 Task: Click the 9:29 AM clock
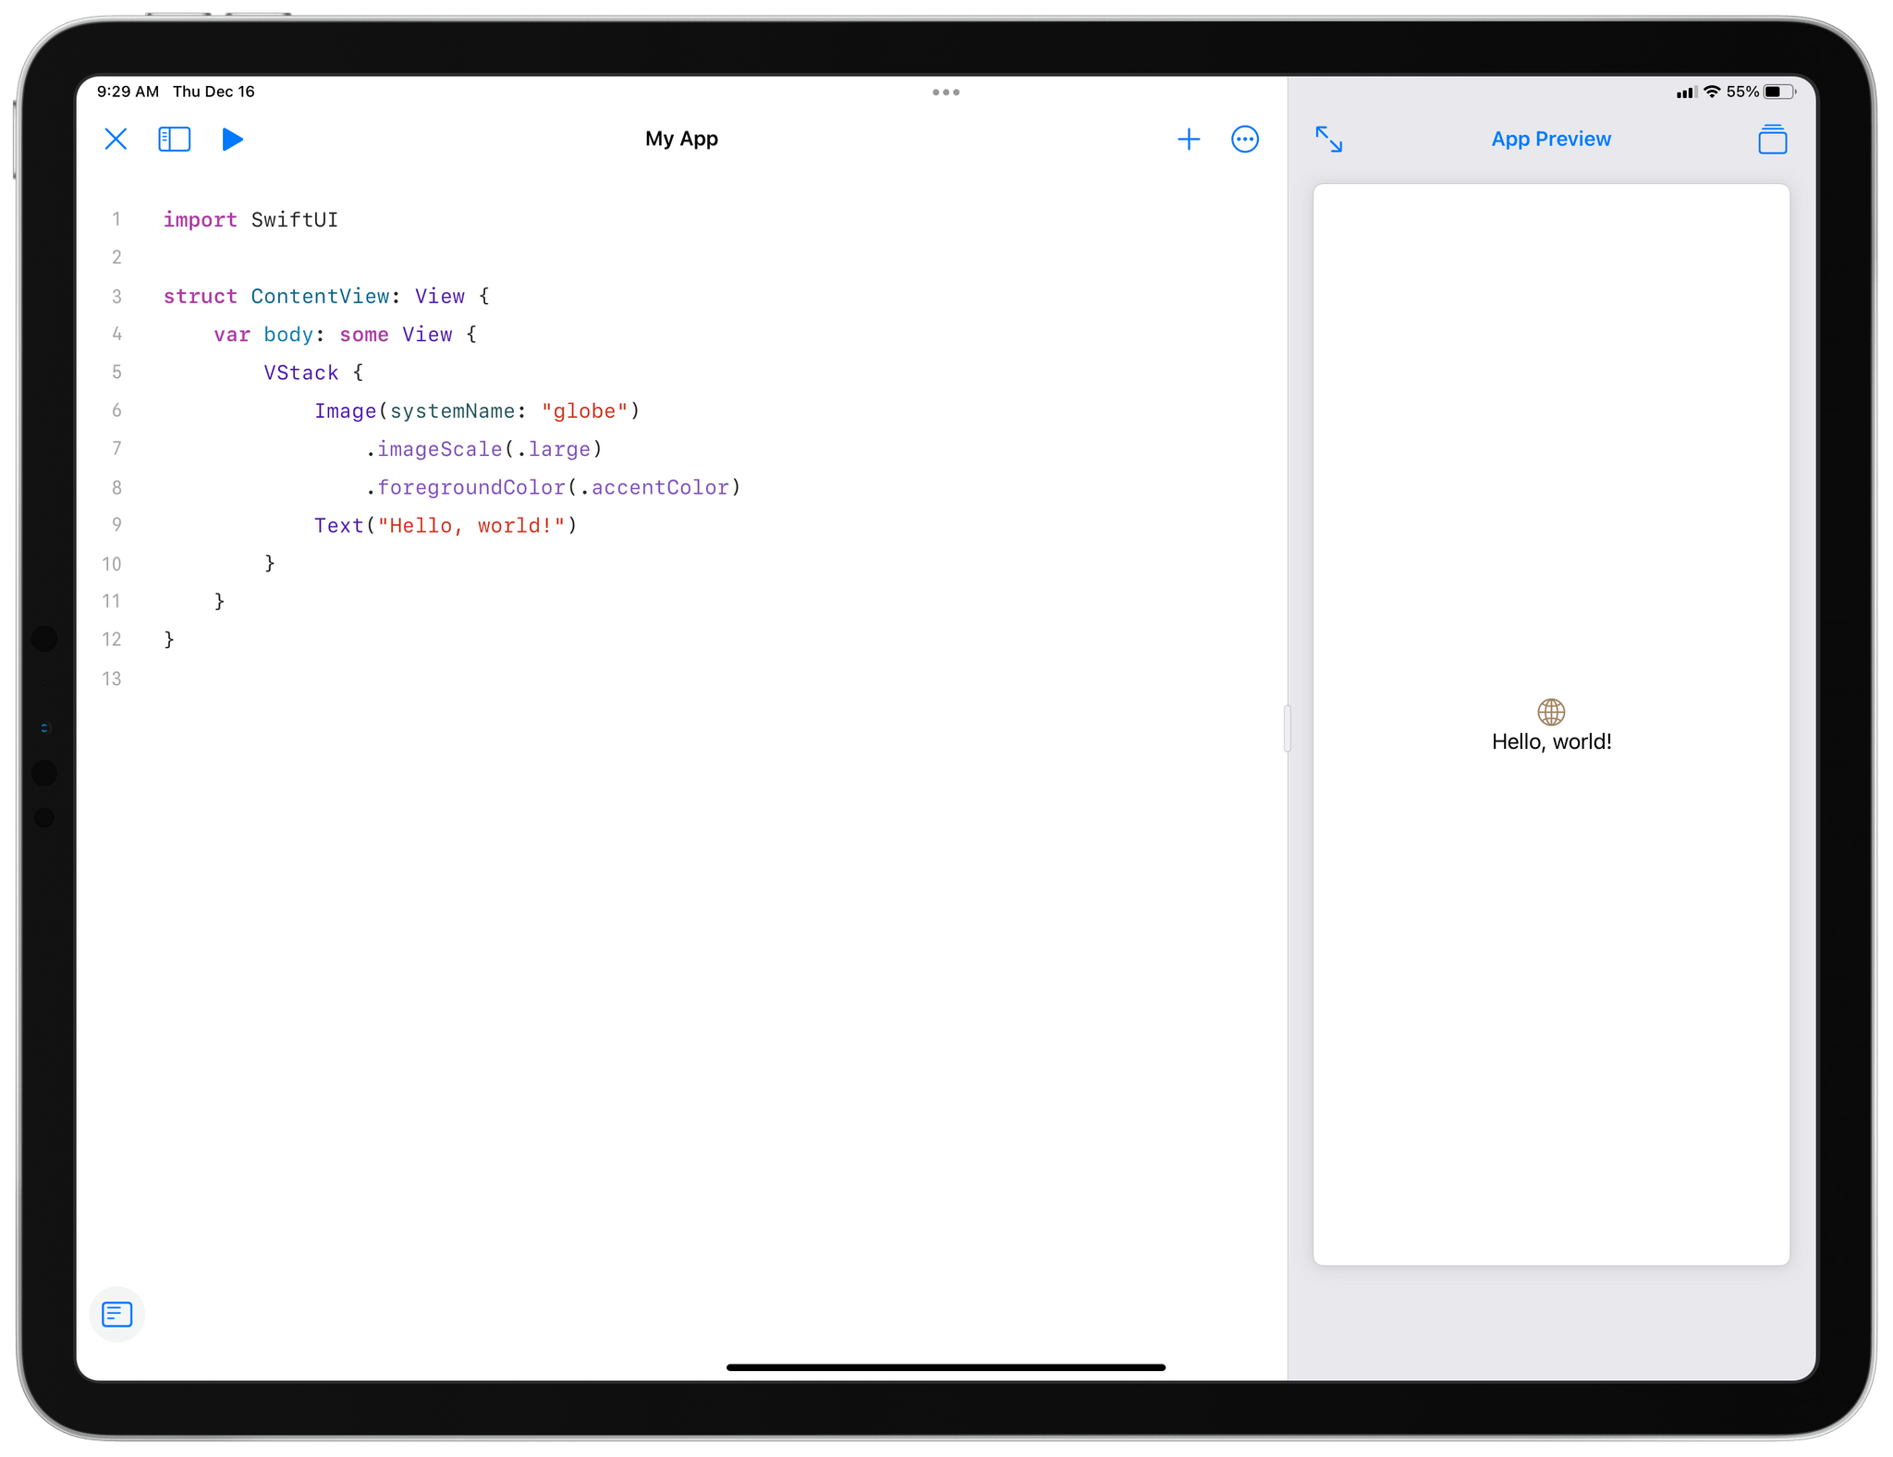[128, 92]
